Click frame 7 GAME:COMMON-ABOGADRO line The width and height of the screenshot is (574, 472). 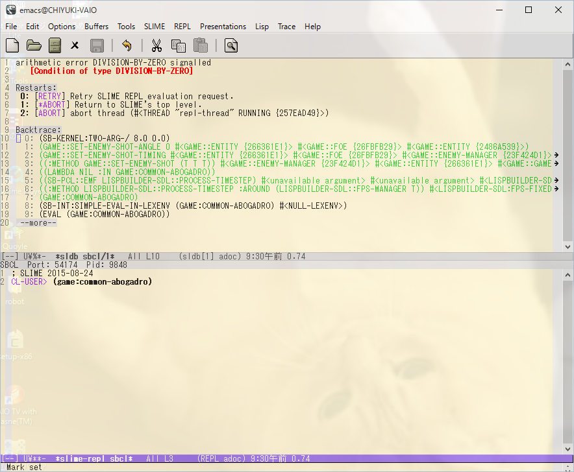point(88,197)
